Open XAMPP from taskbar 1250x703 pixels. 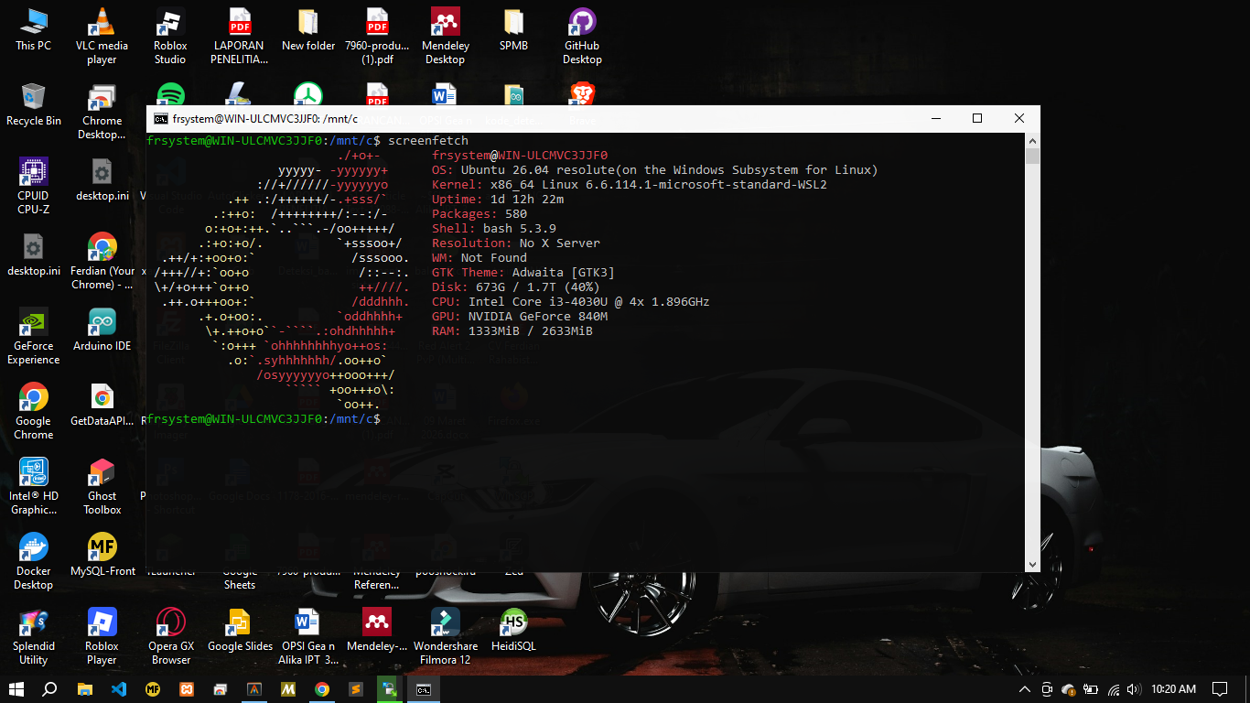click(x=187, y=689)
